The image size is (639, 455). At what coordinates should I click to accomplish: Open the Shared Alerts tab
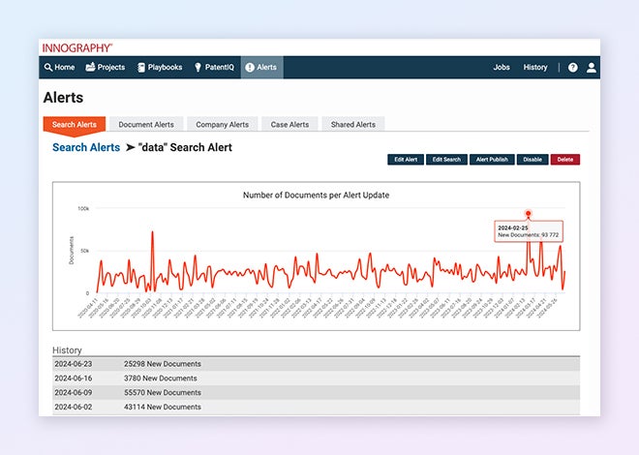352,125
